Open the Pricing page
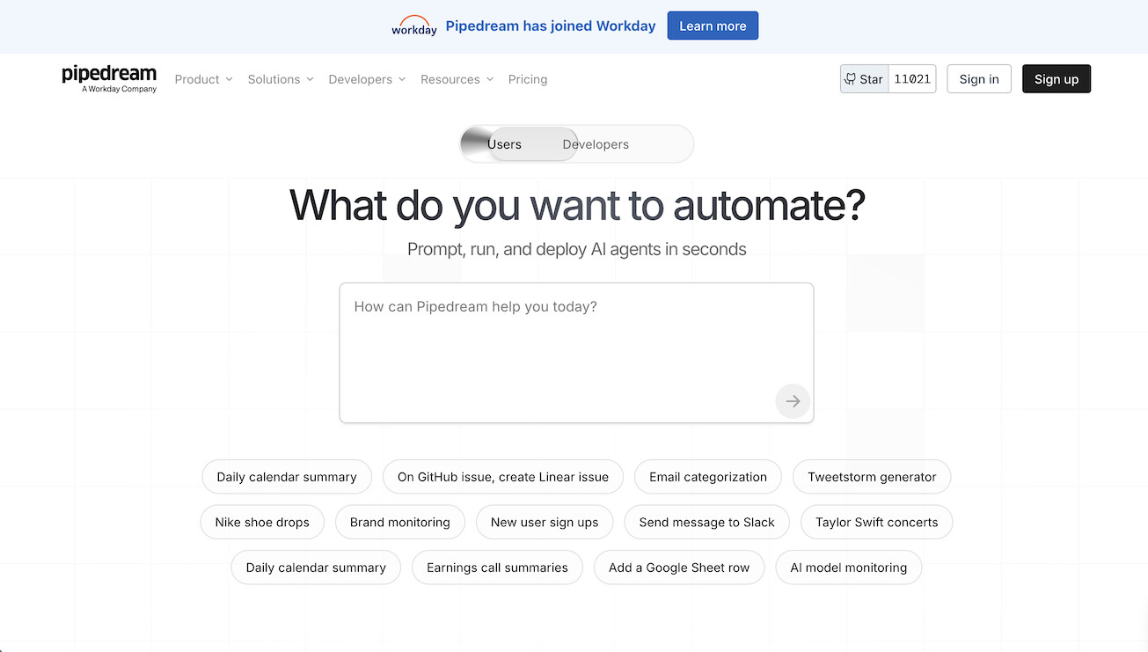 pos(527,79)
